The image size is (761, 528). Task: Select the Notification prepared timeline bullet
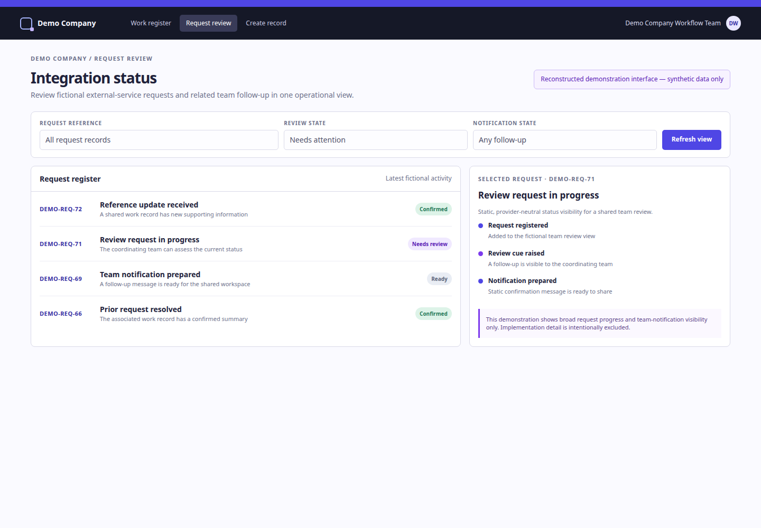[x=480, y=281]
